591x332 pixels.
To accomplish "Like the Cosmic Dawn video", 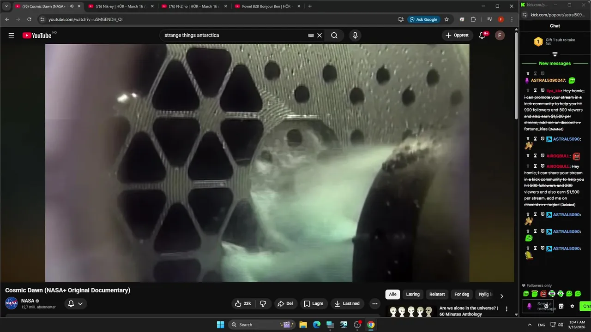I will (243, 303).
